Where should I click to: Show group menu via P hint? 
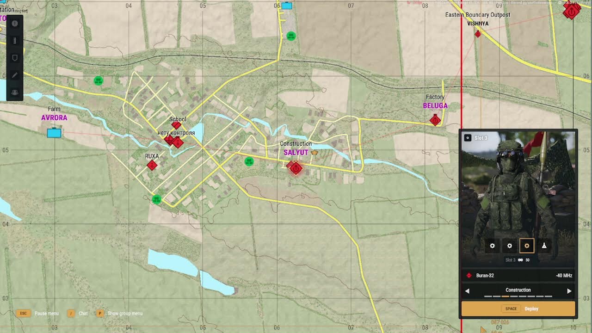tap(119, 313)
